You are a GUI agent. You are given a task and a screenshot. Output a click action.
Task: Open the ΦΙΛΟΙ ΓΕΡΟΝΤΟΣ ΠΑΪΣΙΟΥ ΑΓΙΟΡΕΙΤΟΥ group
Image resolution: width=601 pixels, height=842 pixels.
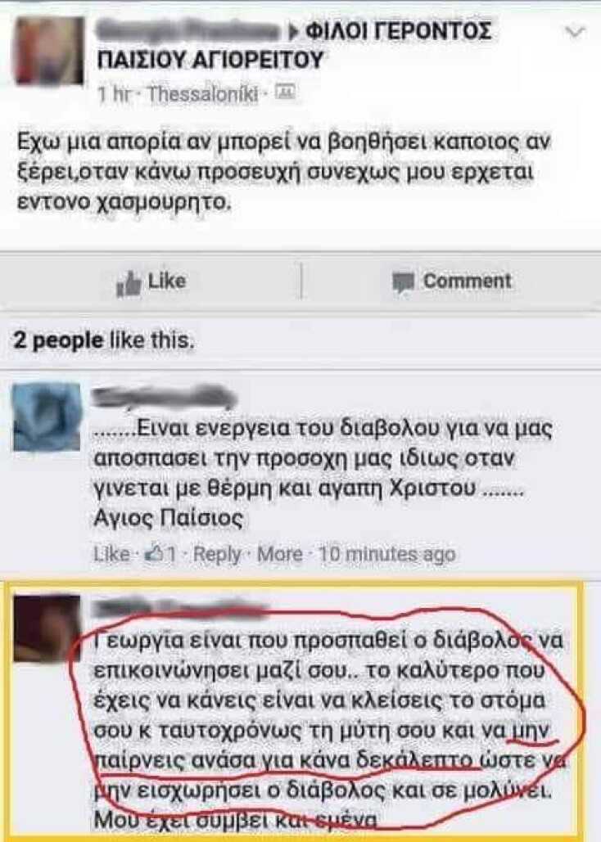(x=294, y=44)
